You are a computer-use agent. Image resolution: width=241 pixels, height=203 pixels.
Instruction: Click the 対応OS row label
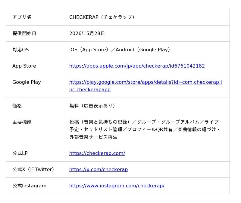tap(20, 50)
